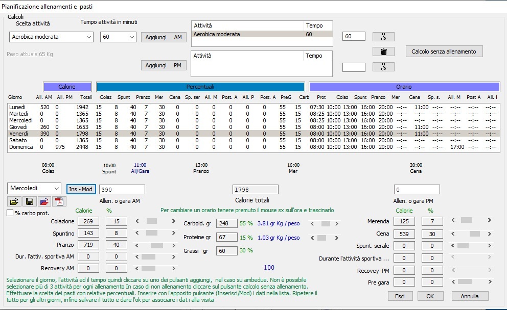Click the Aggiungi PM button

tap(164, 65)
